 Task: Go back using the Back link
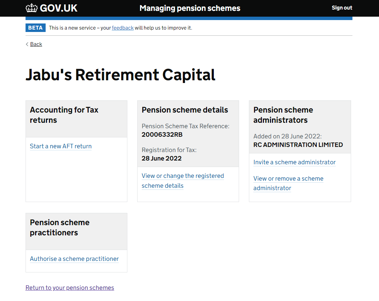[x=36, y=44]
